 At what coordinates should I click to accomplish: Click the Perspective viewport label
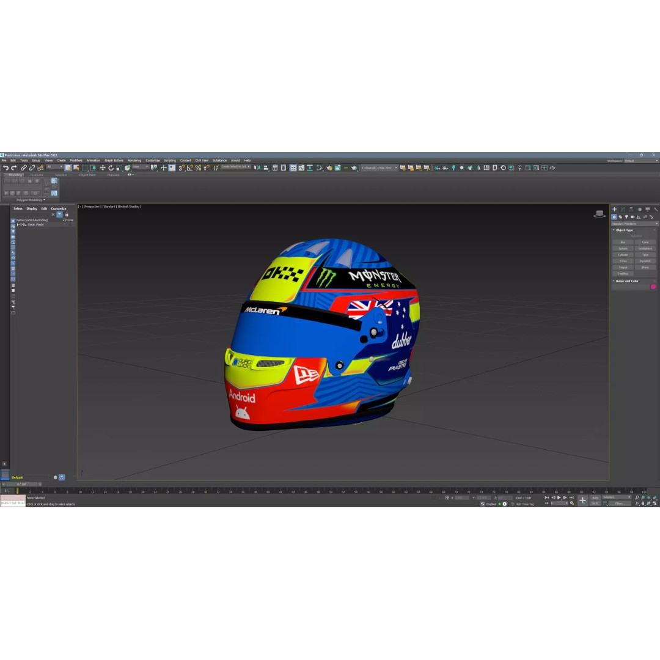click(92, 207)
